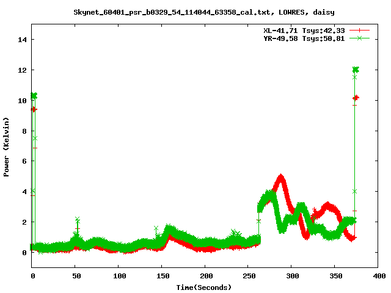Click the x-axis tick label 200
Screen dimensions: 391x293
coord(206,276)
